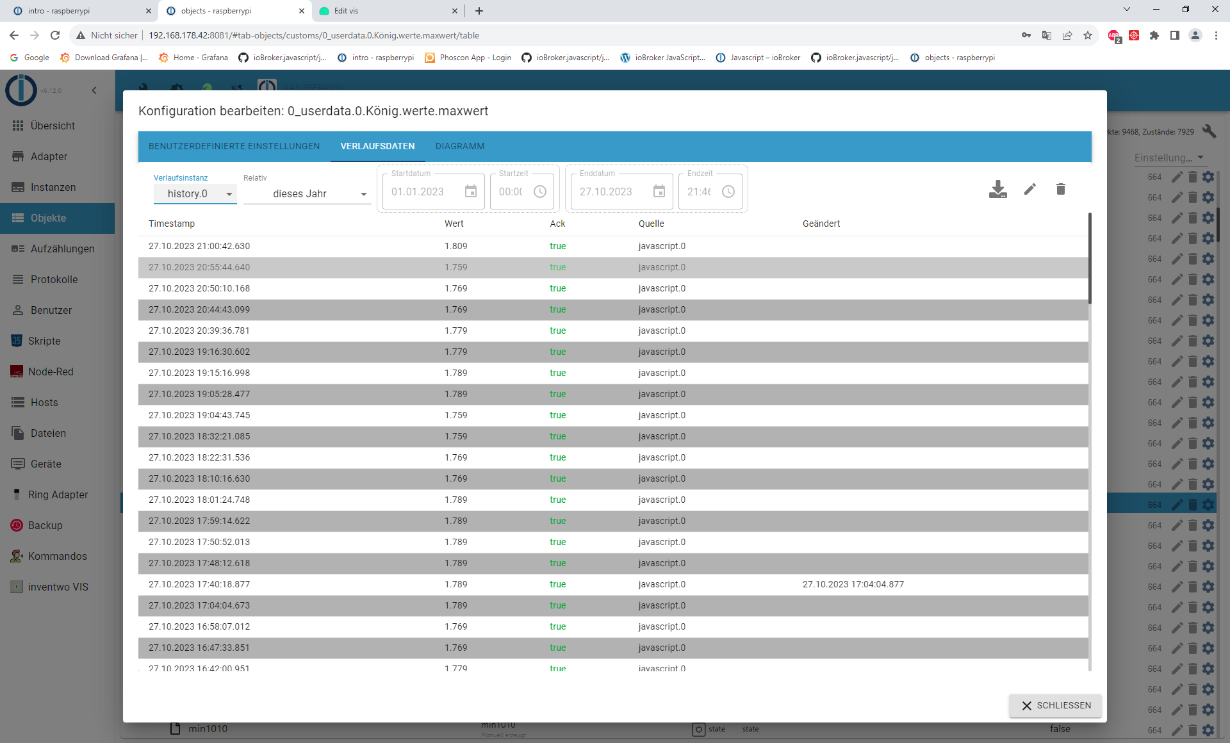Open the Verlaufsinstanz history.0 dropdown
Viewport: 1230px width, 743px height.
(x=195, y=193)
